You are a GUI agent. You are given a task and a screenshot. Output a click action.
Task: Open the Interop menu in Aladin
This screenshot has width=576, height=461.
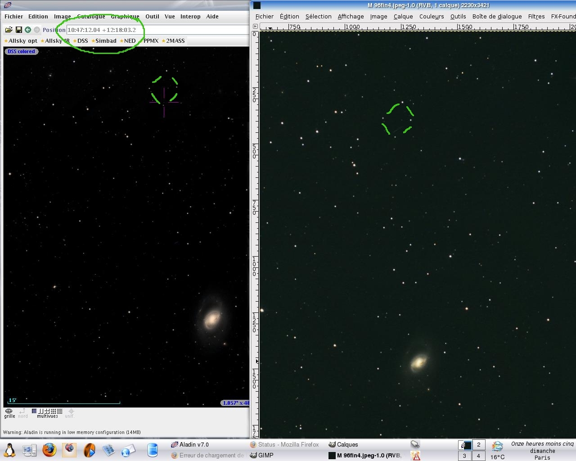[x=190, y=17]
